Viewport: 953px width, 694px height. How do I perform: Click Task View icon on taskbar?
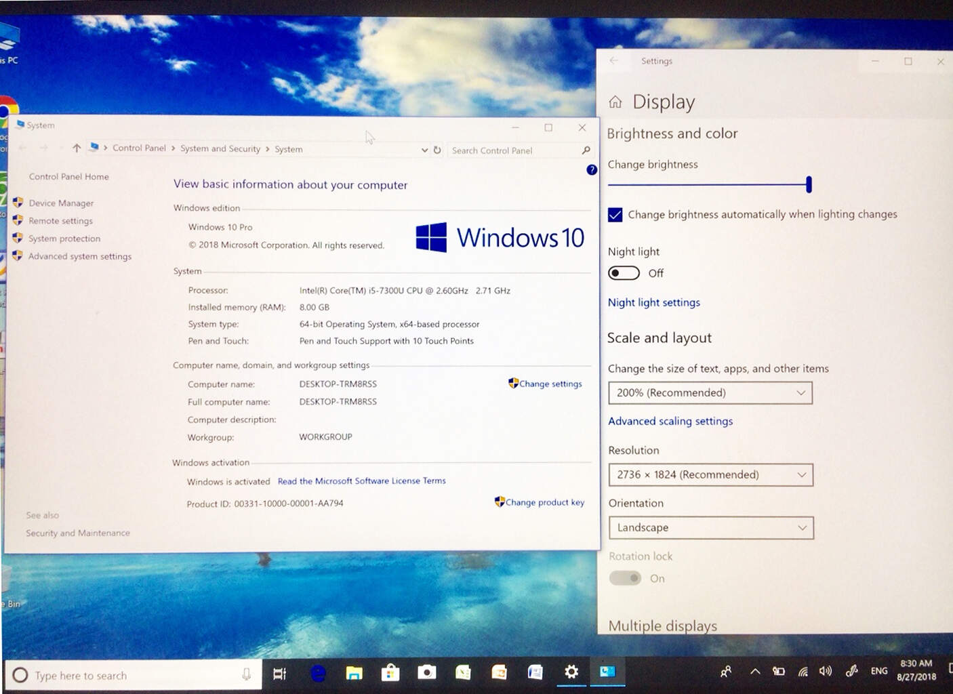click(x=279, y=673)
